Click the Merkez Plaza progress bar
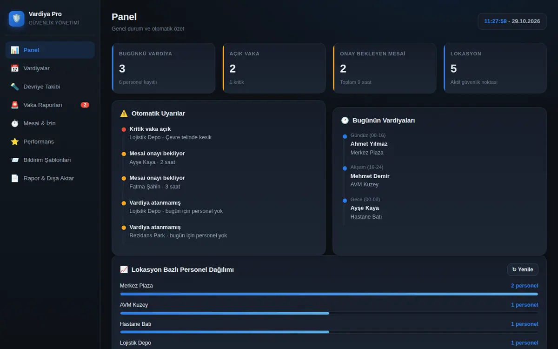 pyautogui.click(x=329, y=294)
